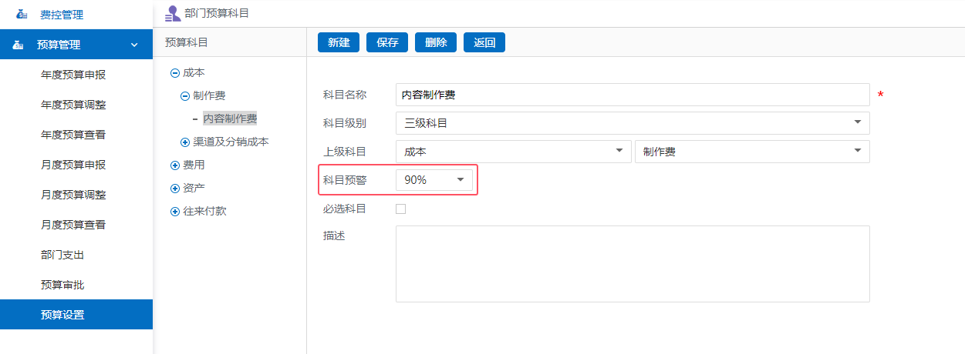Click the 科目名称 input field

click(x=632, y=95)
